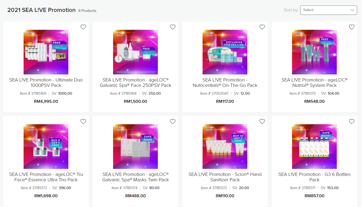
Task: Wishlist the Scion Hand Sanitizer Pack
Action: 262,121
